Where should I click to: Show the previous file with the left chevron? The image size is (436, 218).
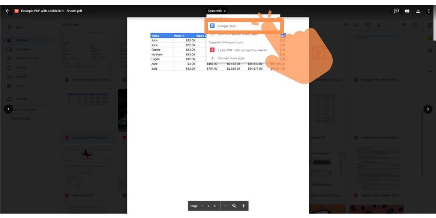pos(8,109)
